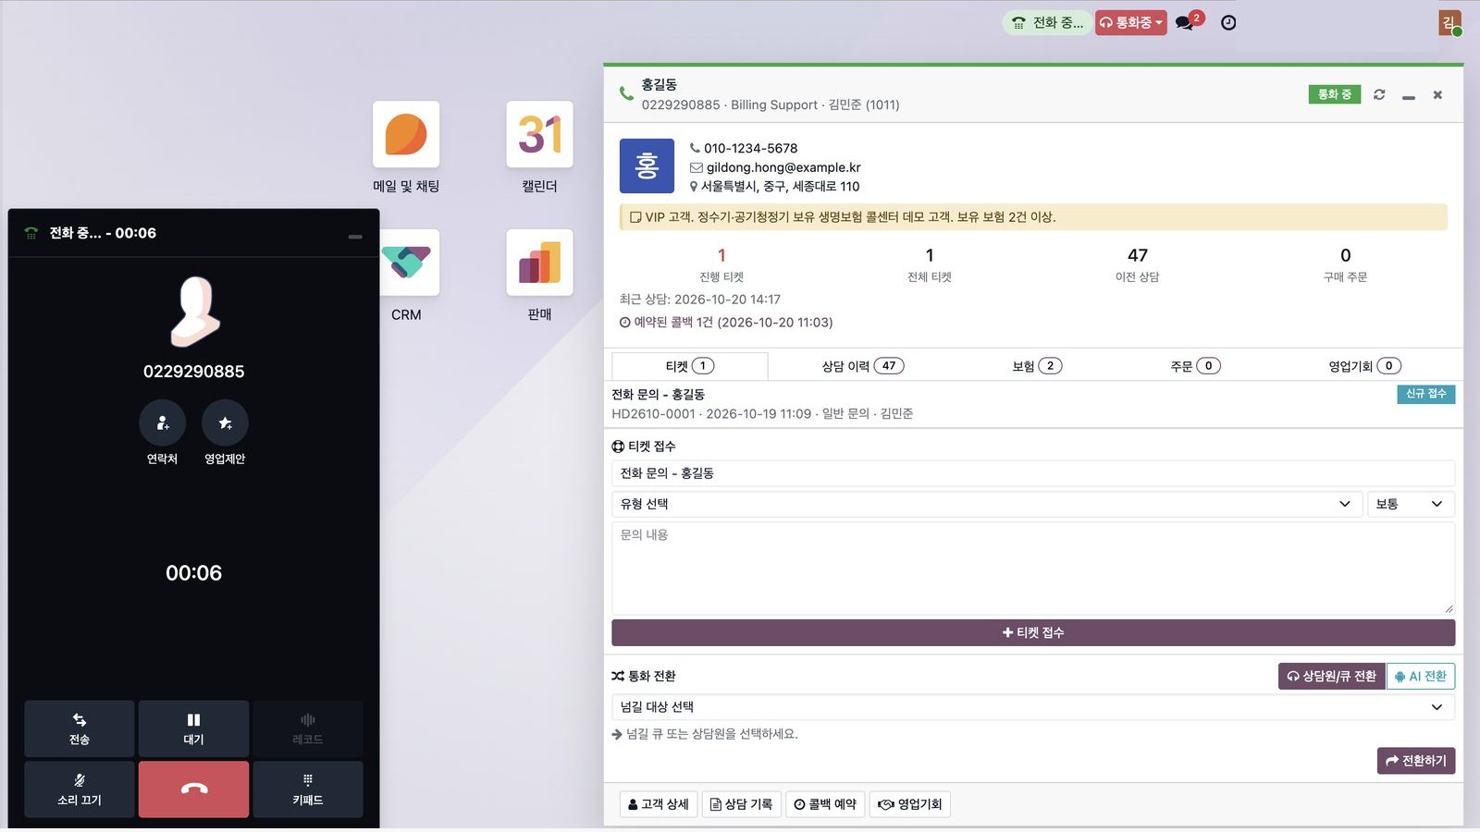Open the 판매 app icon

539,263
